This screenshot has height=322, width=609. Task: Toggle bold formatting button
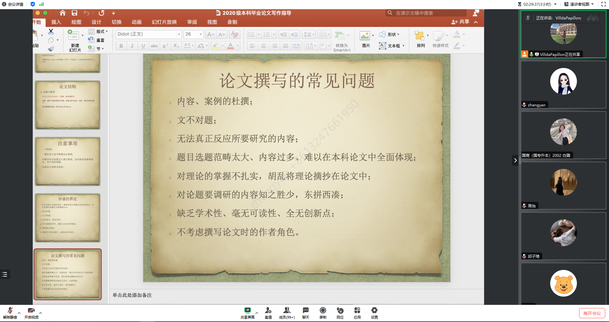click(121, 46)
